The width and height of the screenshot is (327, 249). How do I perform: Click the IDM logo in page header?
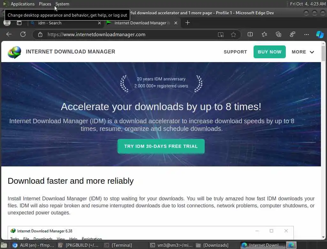tap(14, 52)
